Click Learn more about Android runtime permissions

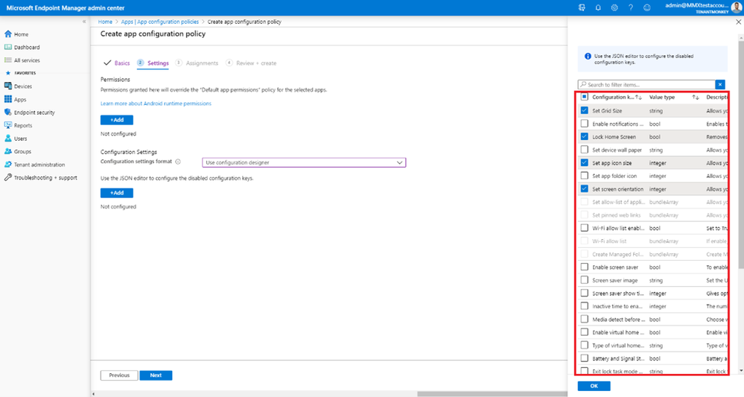(156, 104)
